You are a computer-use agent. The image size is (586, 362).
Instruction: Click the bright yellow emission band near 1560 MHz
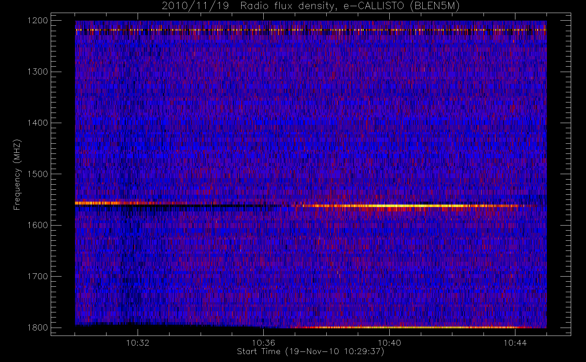[x=413, y=206]
